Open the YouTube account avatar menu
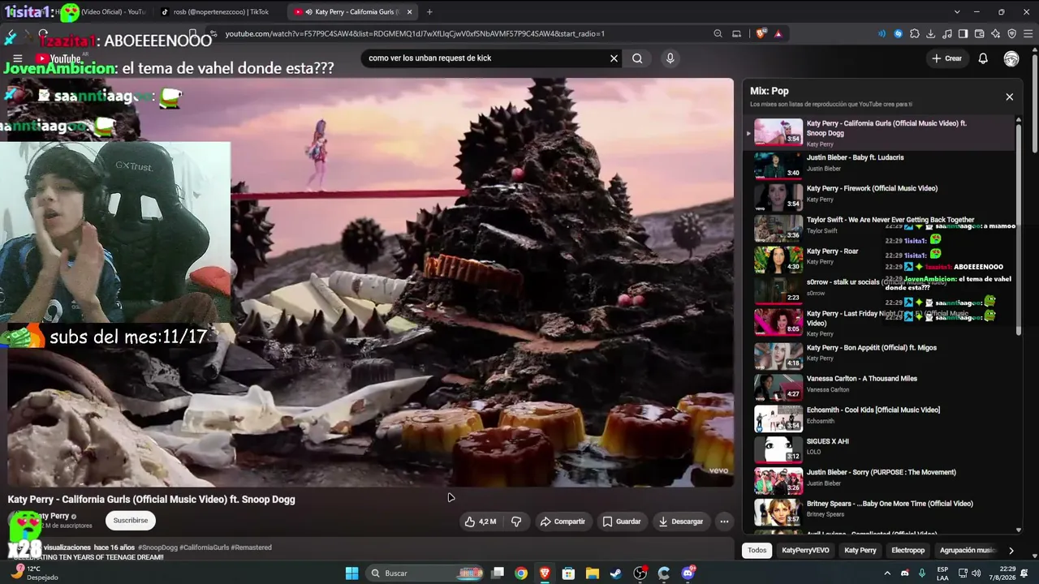Image resolution: width=1039 pixels, height=584 pixels. coord(1011,58)
